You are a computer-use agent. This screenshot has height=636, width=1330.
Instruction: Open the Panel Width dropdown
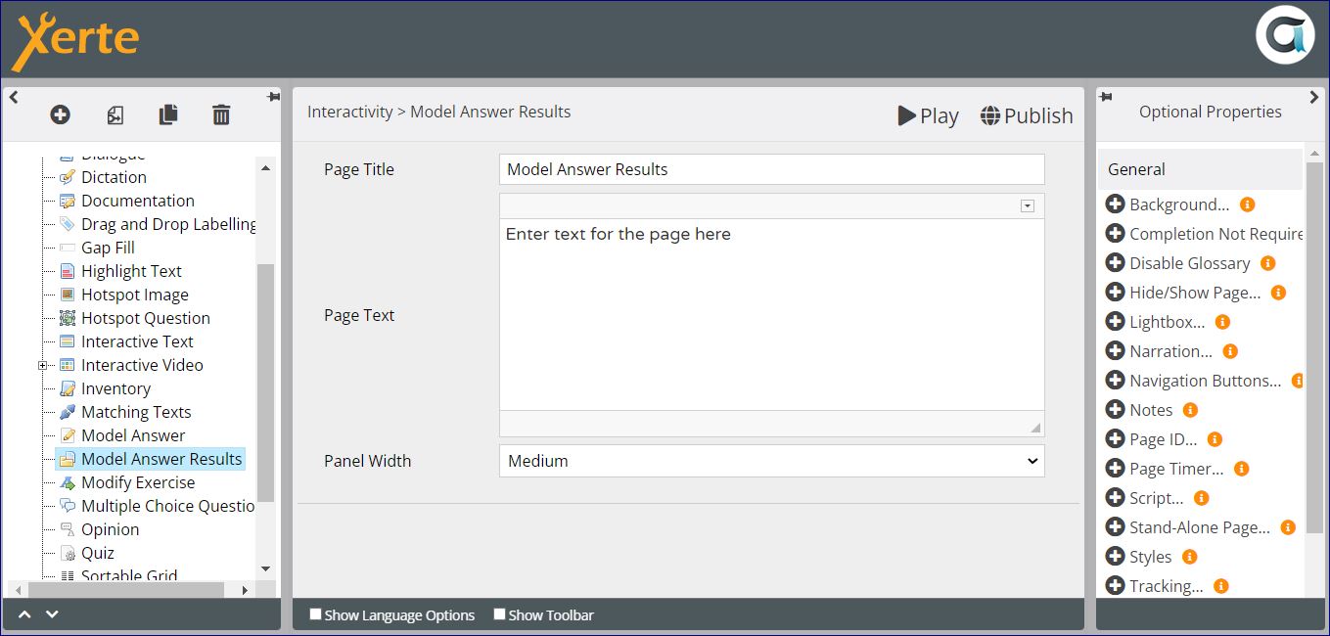click(771, 461)
